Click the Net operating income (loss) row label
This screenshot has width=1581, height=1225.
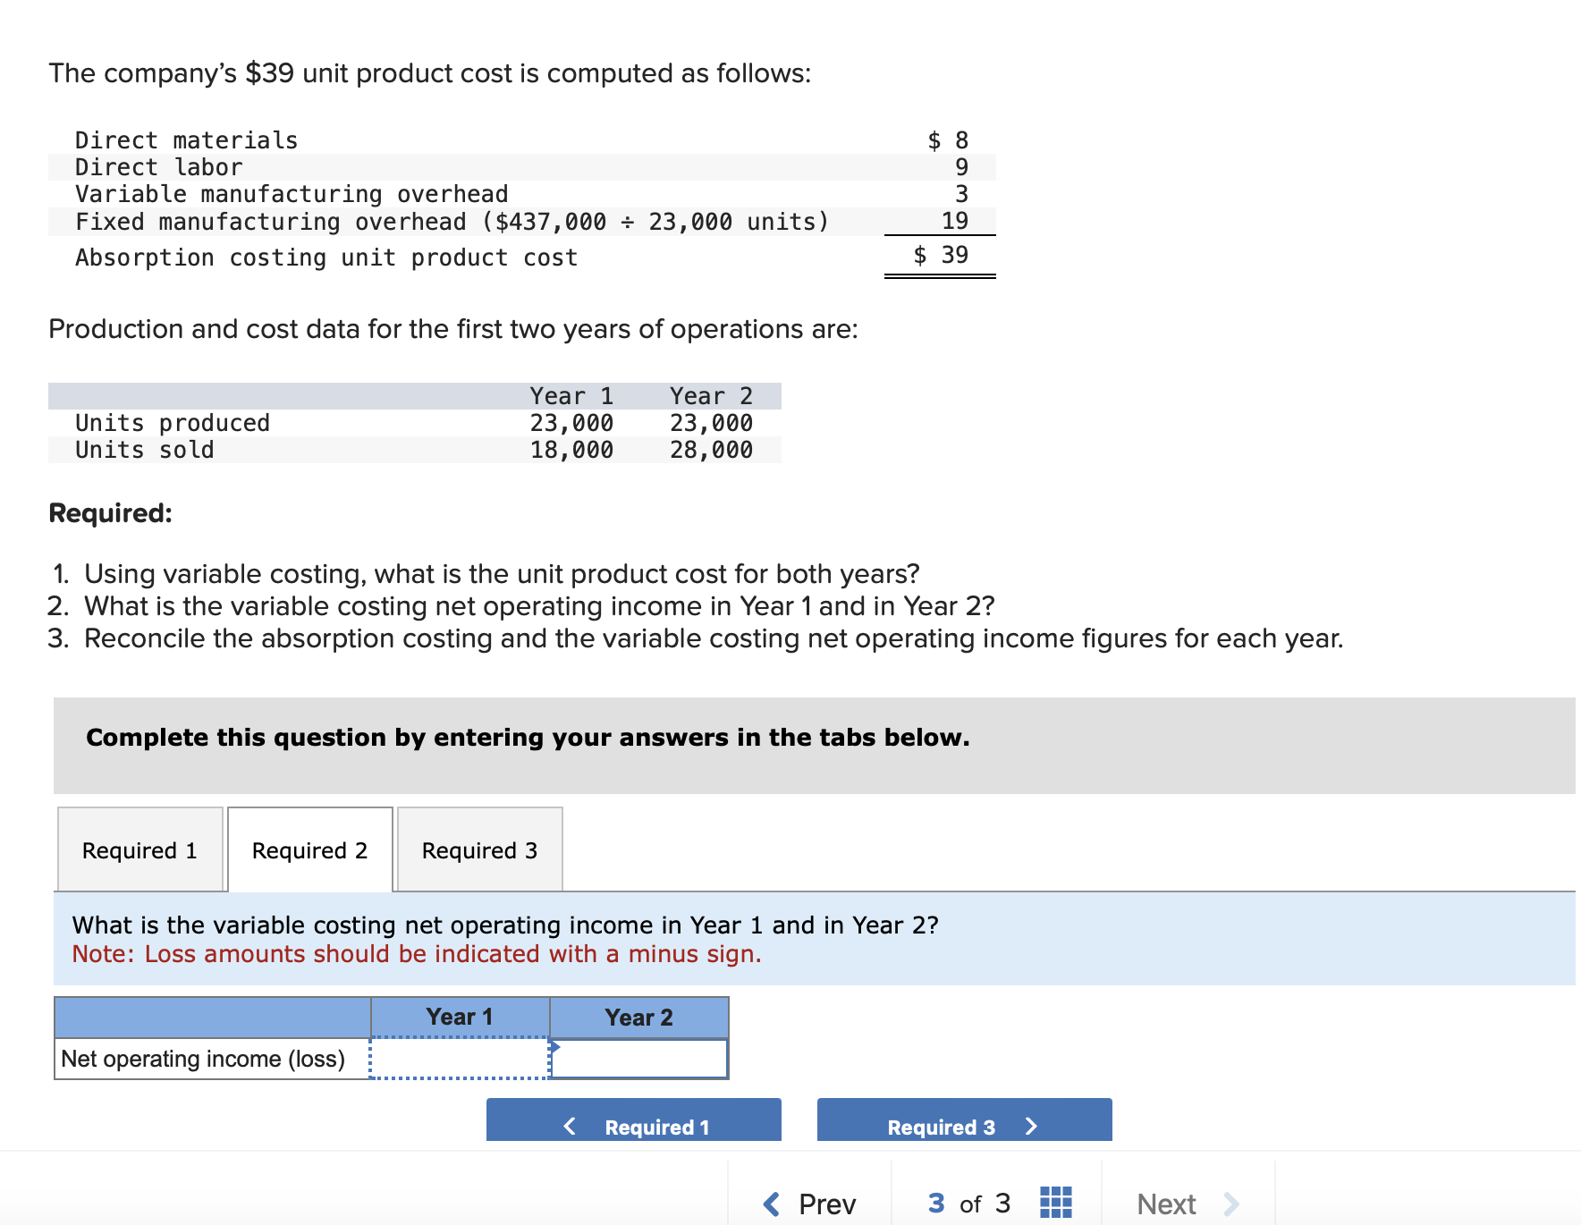coord(201,1059)
